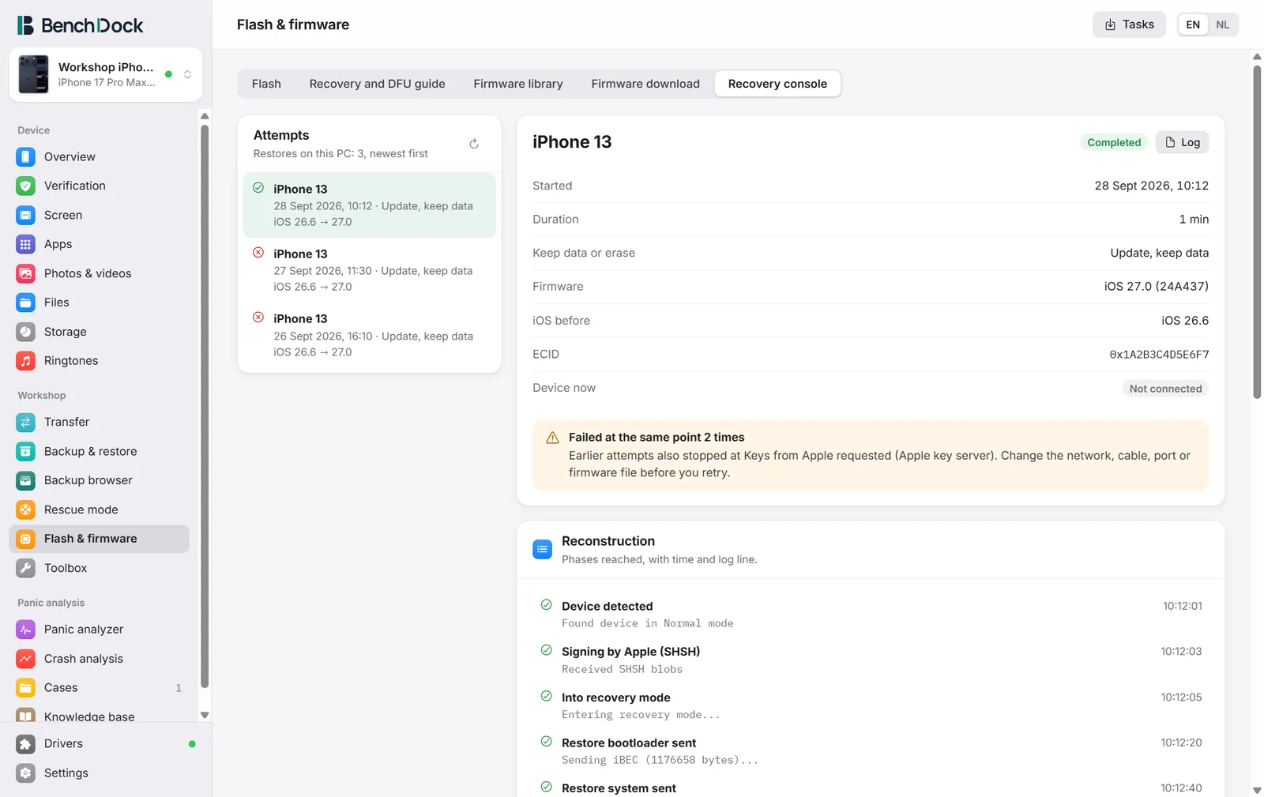Click the iOS 27.0 (24A437) firmware value
Screen dimensions: 1264x797
(x=1156, y=287)
